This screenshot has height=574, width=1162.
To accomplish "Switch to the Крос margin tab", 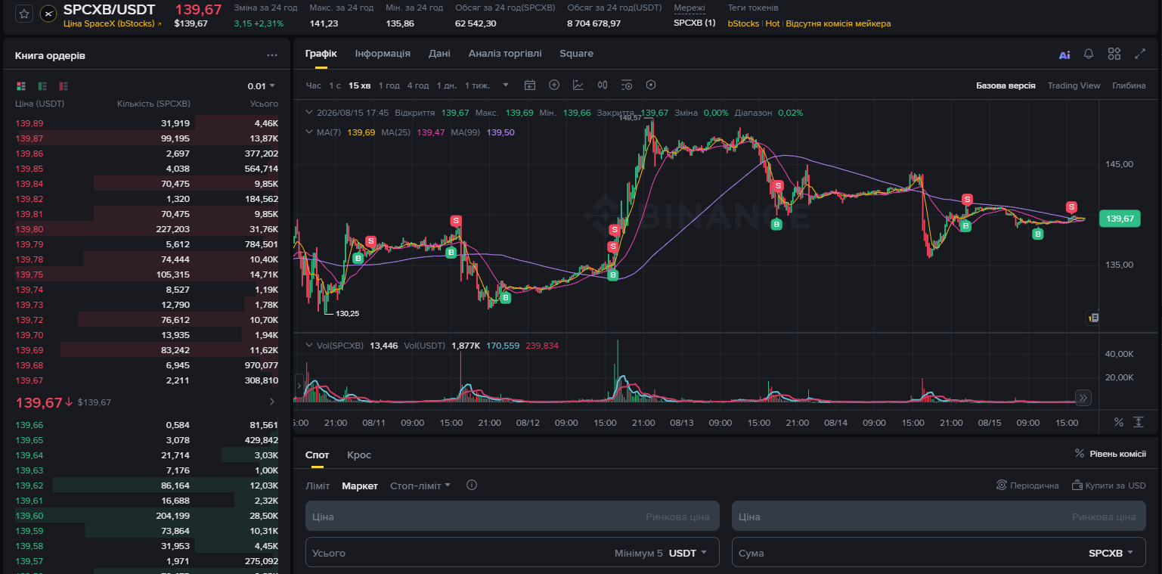I will click(x=359, y=455).
